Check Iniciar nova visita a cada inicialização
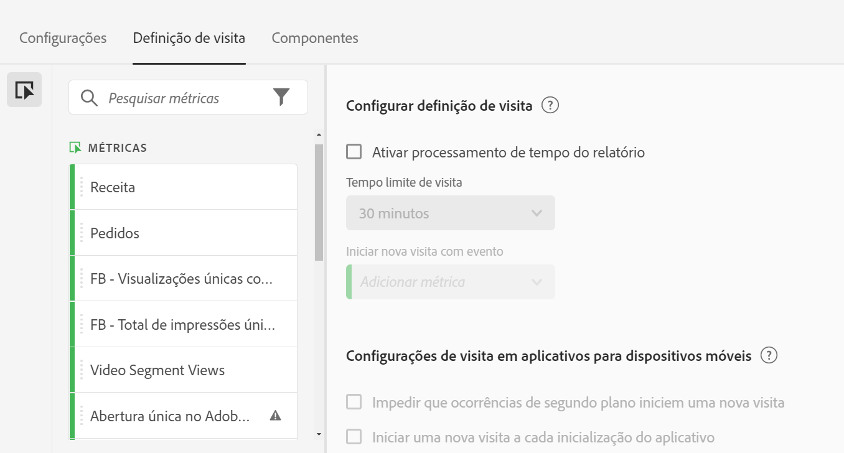 pos(354,437)
